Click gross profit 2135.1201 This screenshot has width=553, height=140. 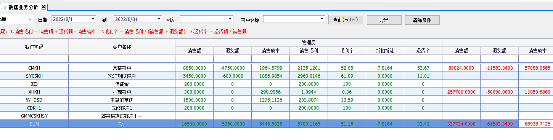click(309, 68)
